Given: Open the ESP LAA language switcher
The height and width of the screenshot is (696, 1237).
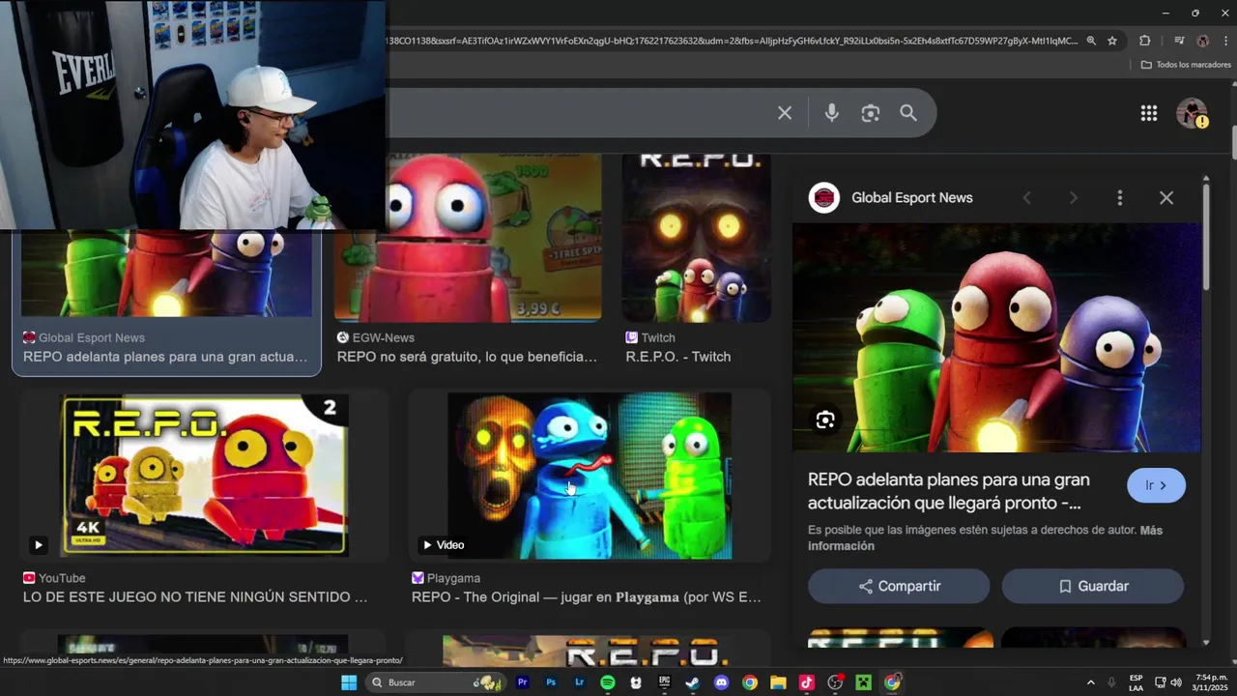Looking at the screenshot, I should pos(1136,682).
